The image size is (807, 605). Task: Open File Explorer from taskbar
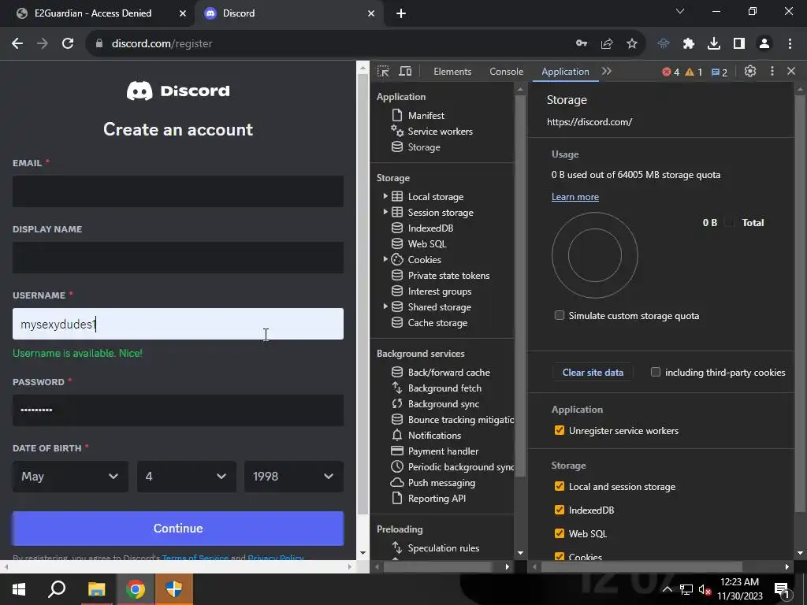pyautogui.click(x=96, y=589)
